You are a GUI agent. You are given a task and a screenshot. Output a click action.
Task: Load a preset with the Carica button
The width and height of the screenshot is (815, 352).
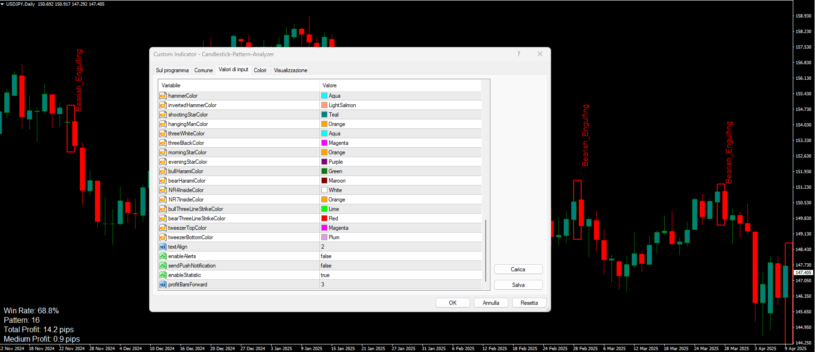tap(518, 269)
